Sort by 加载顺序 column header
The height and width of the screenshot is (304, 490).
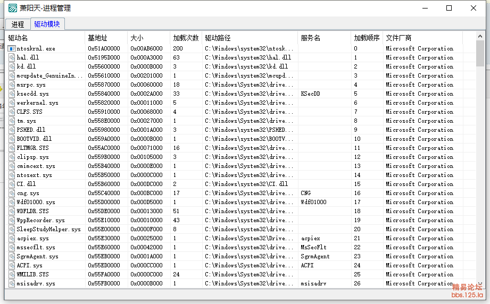pos(367,38)
